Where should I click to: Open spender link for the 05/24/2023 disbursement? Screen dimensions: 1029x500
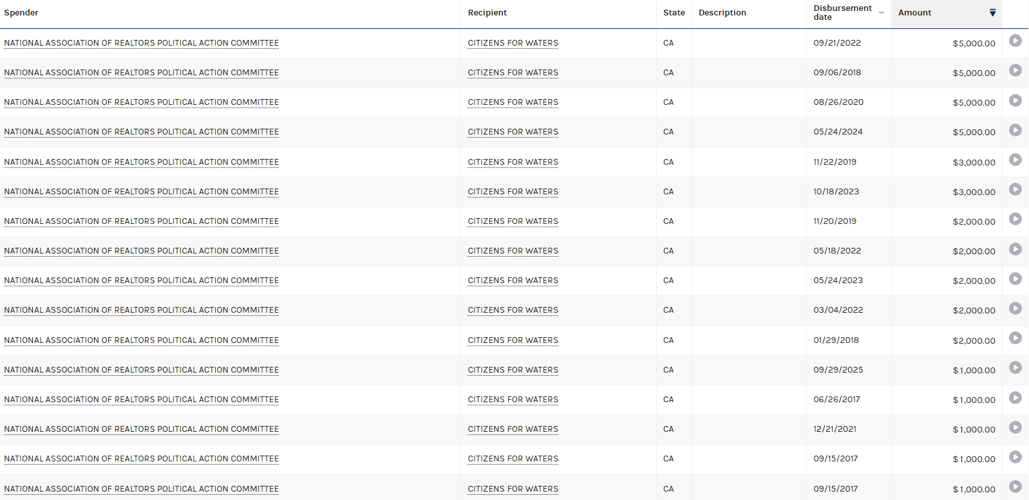(x=142, y=281)
